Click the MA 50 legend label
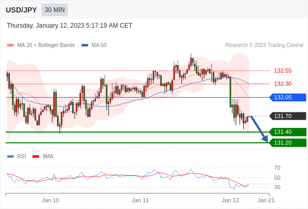The height and width of the screenshot is (209, 308). 99,45
